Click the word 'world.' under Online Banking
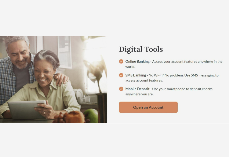The width and height of the screenshot is (229, 157). 130,67
